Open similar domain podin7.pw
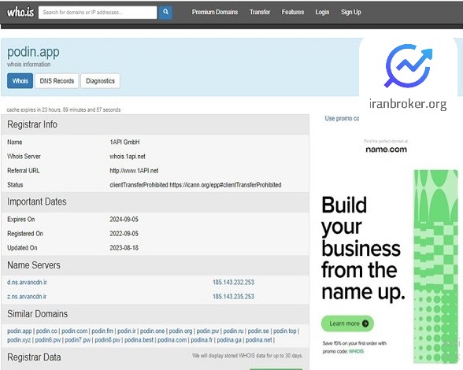This screenshot has height=370, width=463. point(78,340)
